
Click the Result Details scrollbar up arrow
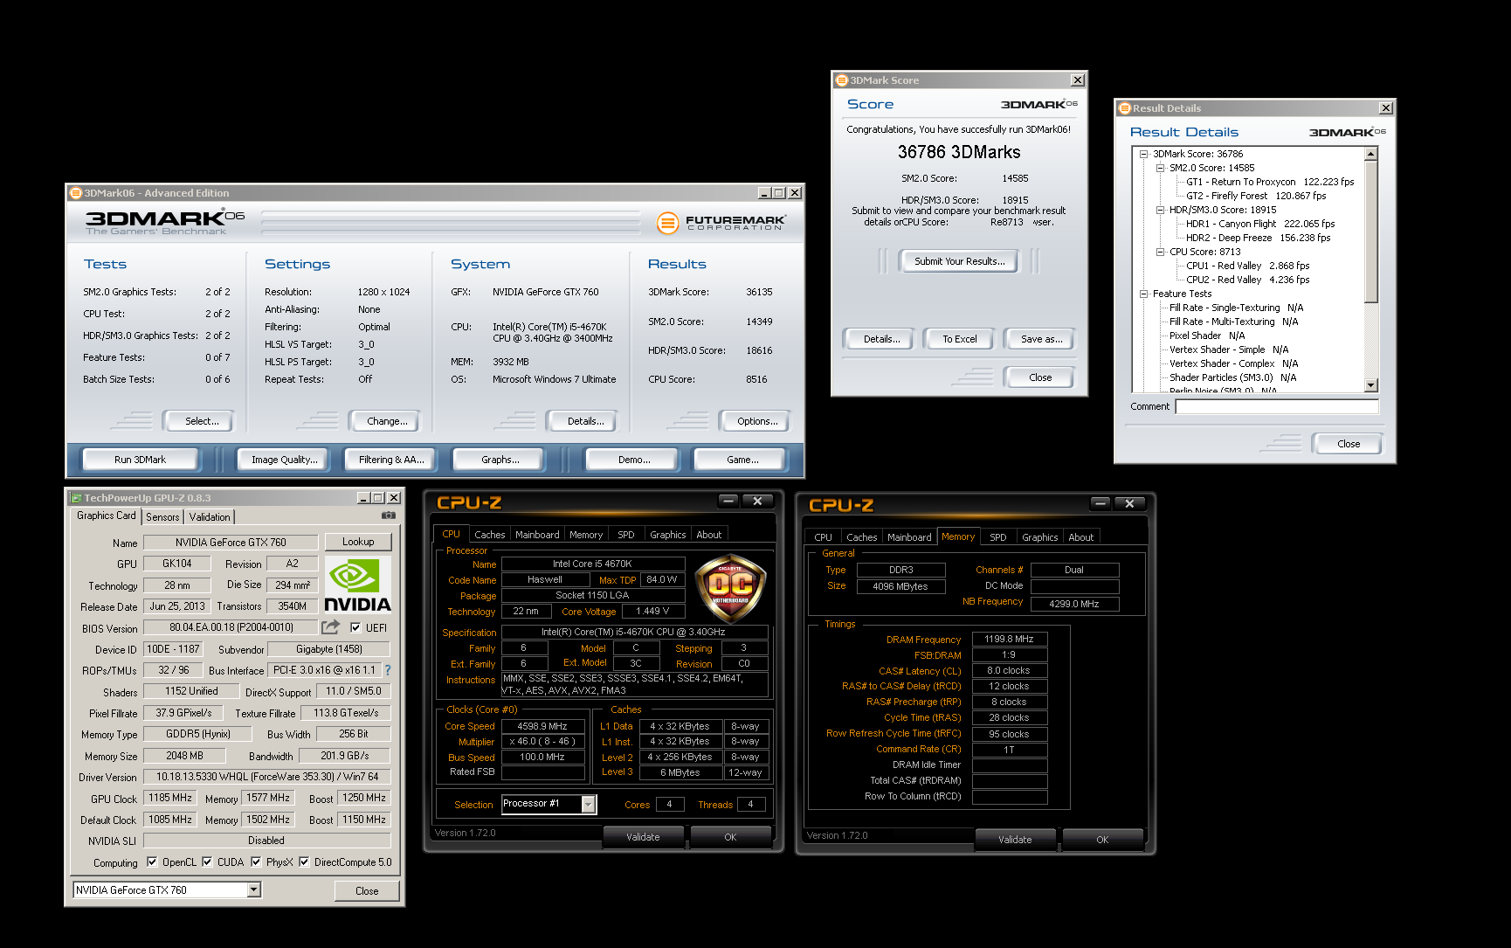(x=1370, y=155)
